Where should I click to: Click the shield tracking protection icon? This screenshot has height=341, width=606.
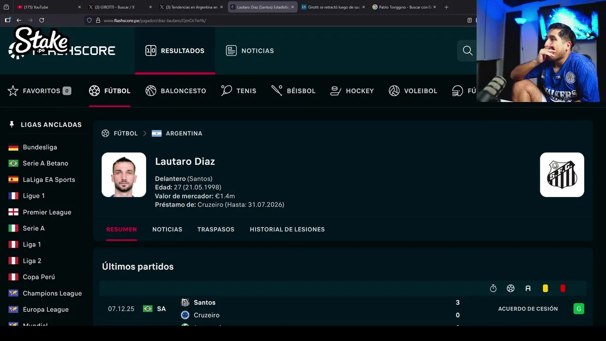coord(89,20)
